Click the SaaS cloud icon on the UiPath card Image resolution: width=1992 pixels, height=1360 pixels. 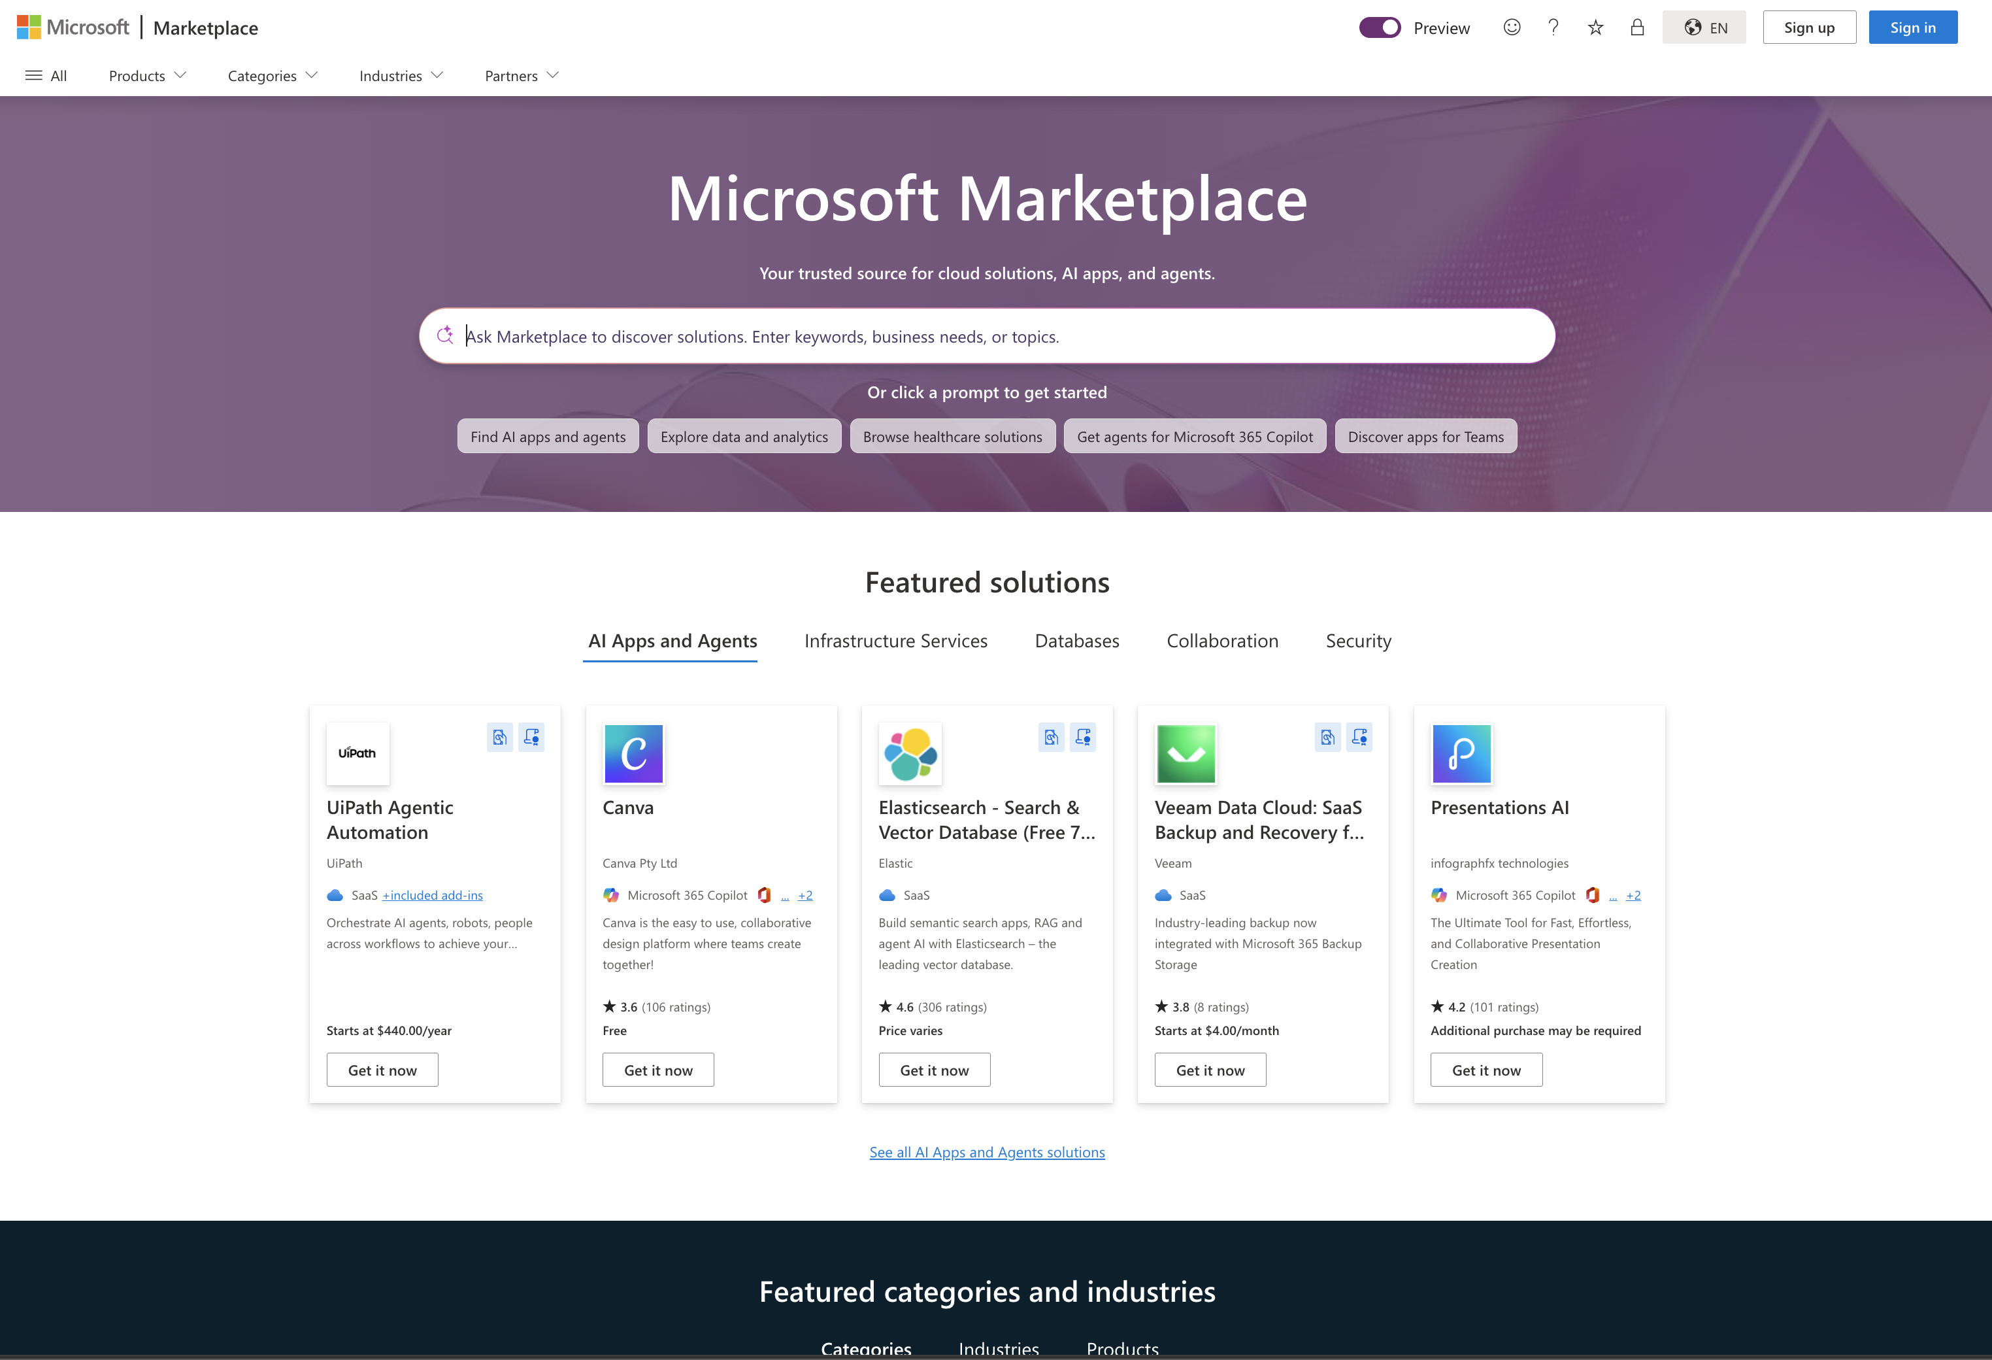point(335,895)
